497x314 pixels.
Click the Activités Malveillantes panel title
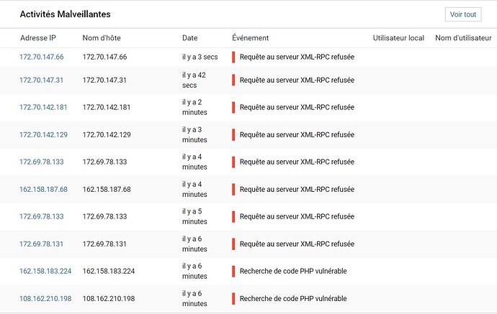[x=65, y=14]
